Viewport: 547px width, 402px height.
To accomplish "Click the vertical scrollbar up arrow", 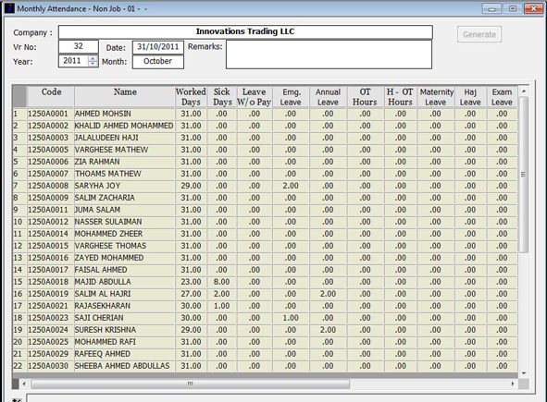I will point(524,91).
